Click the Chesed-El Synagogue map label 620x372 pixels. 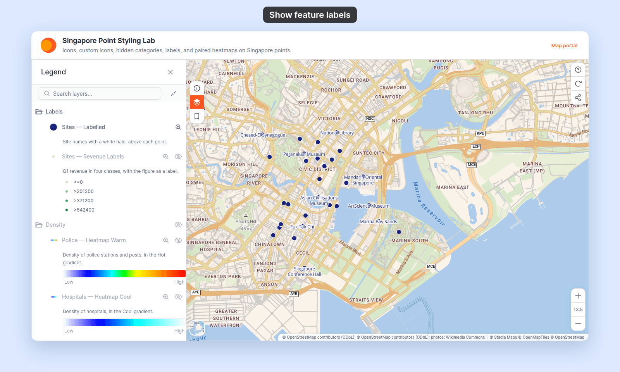pyautogui.click(x=263, y=135)
